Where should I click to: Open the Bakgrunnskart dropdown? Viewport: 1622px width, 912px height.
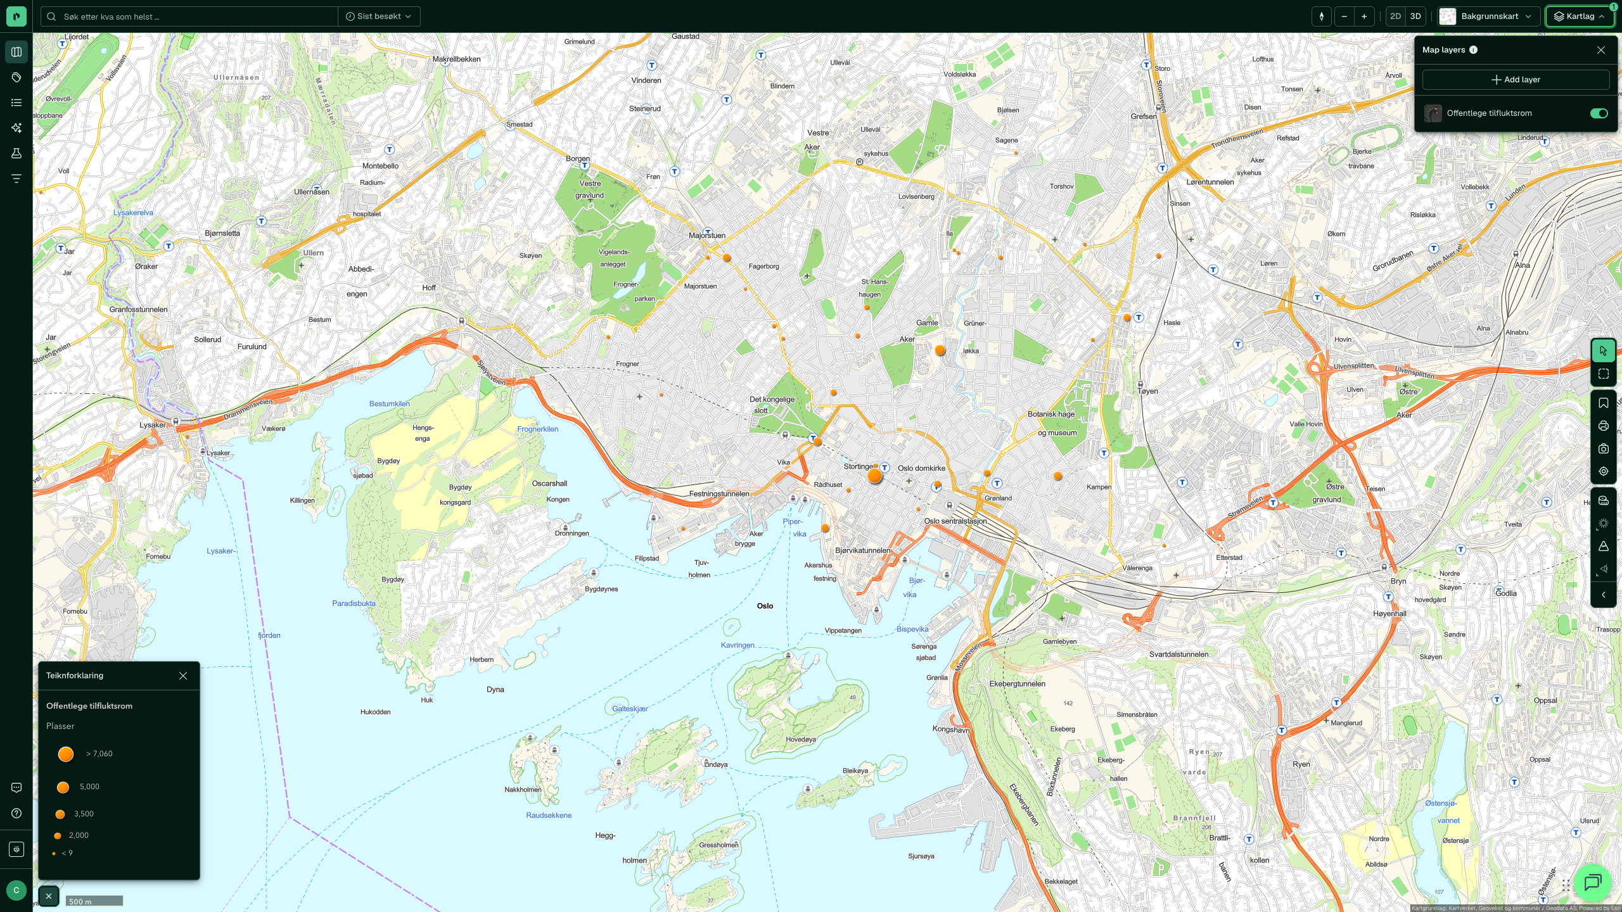pos(1489,16)
